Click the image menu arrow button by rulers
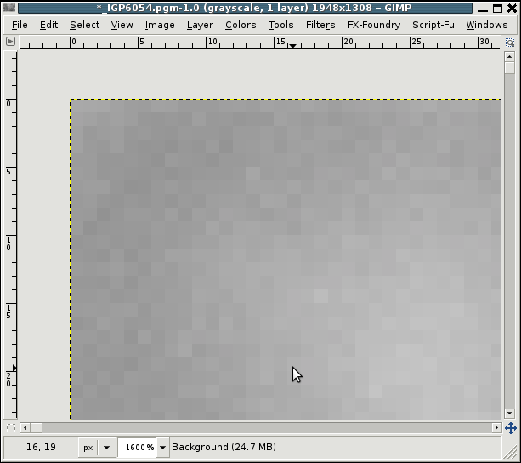Image resolution: width=521 pixels, height=463 pixels. [11, 41]
